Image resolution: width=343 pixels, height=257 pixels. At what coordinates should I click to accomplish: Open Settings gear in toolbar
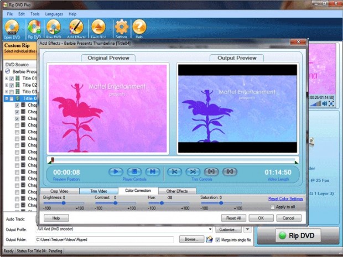pos(122,28)
